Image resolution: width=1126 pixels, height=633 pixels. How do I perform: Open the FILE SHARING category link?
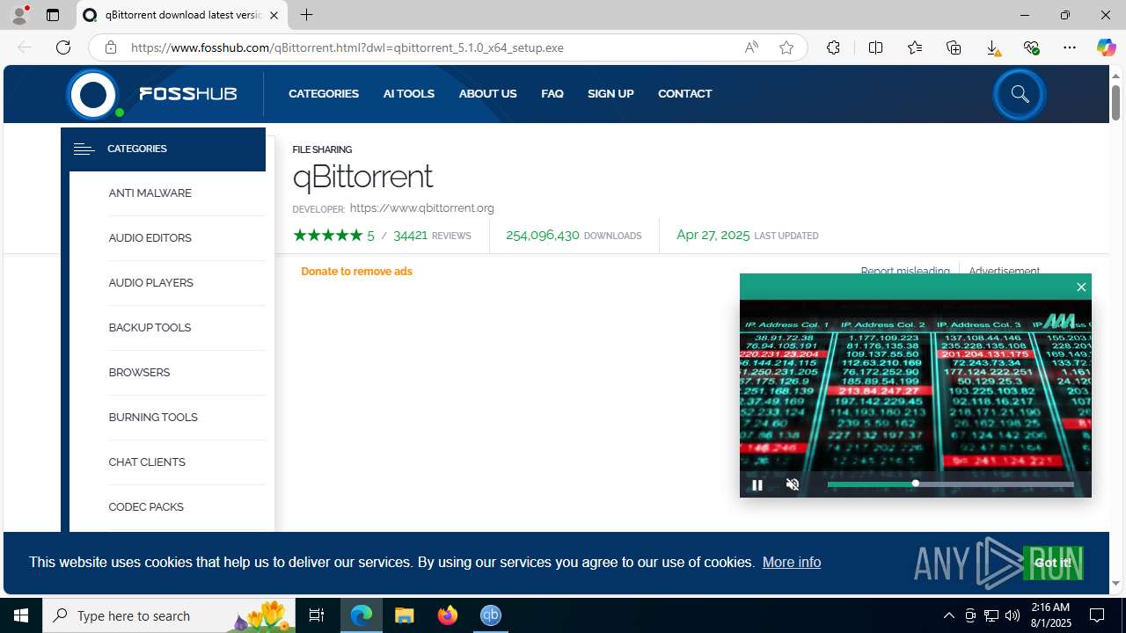coord(322,149)
